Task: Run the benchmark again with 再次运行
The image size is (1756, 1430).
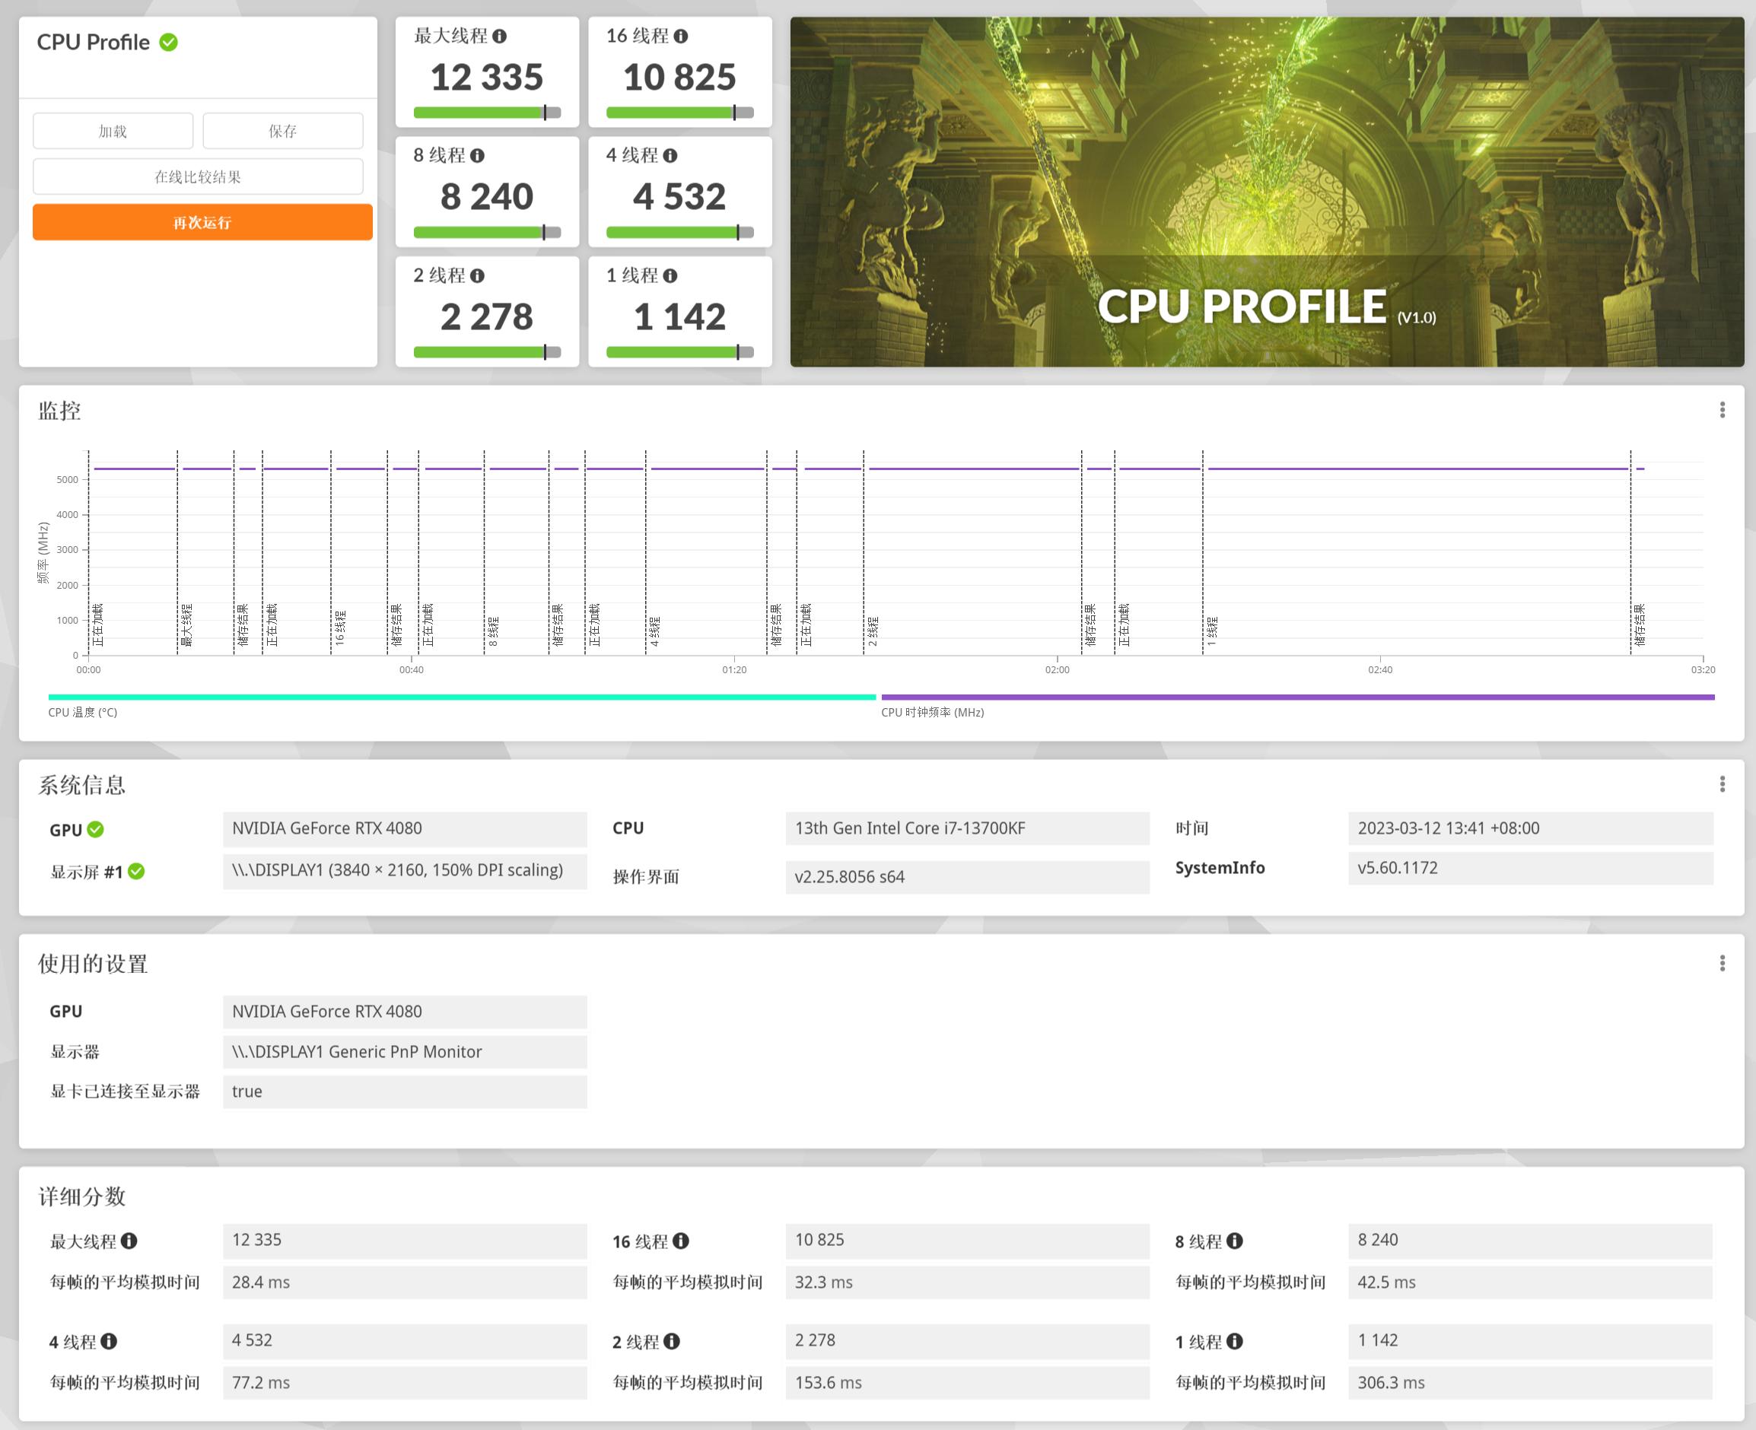Action: click(x=200, y=222)
